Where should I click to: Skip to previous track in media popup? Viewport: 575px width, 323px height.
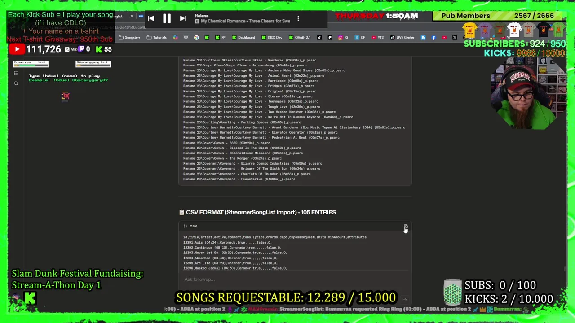click(x=151, y=18)
